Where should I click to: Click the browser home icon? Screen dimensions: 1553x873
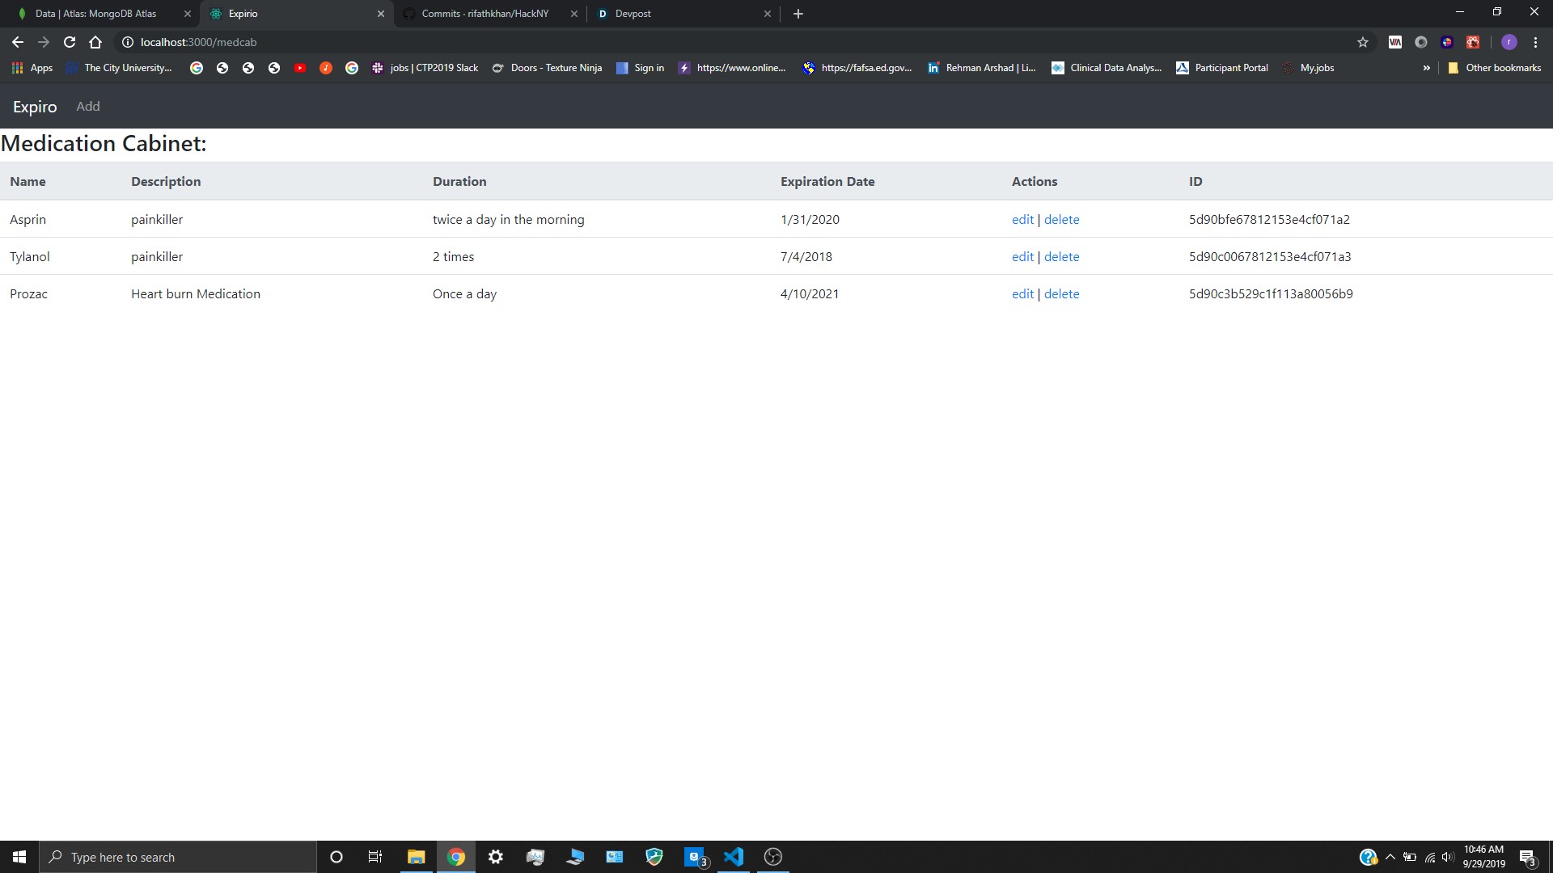(x=95, y=42)
